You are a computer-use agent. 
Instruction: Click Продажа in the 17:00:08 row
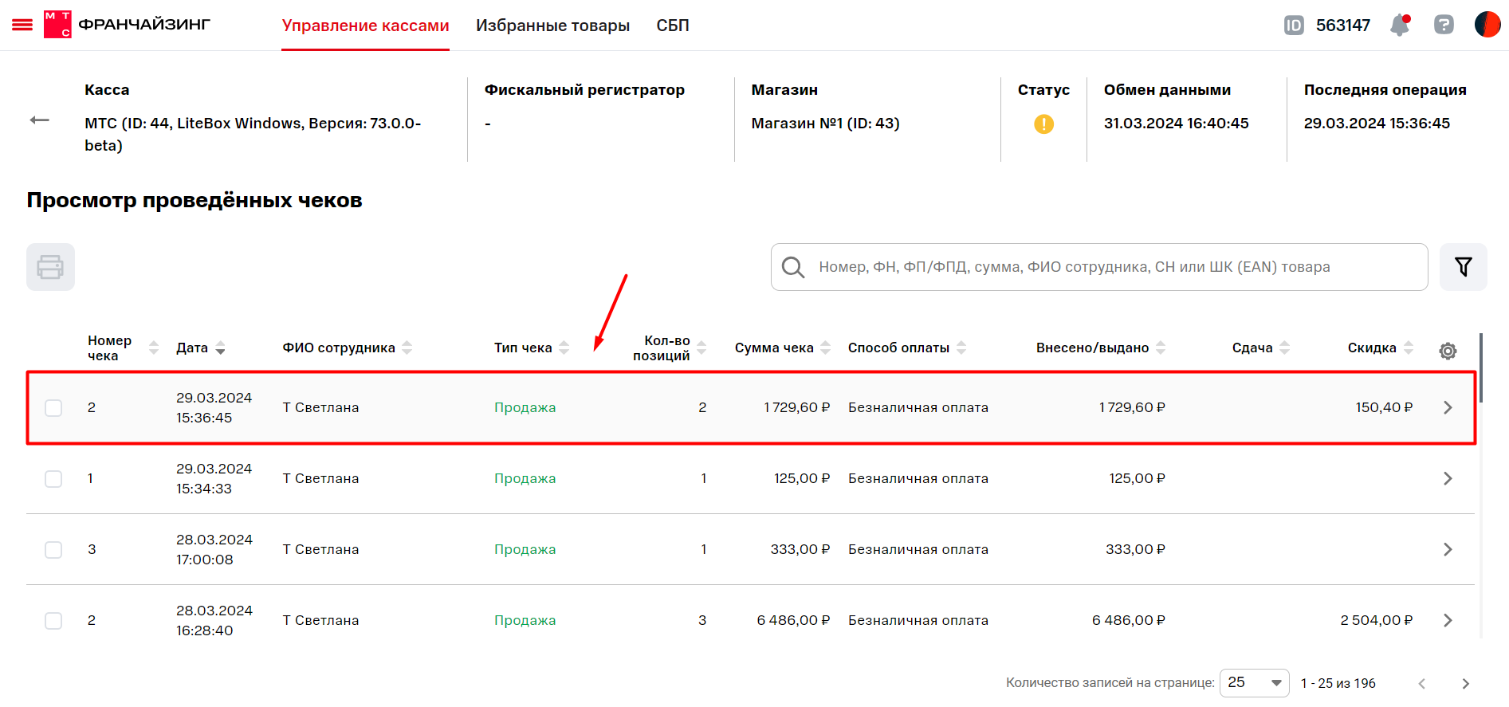click(x=525, y=549)
